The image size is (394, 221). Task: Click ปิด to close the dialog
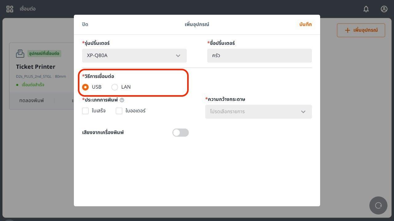pyautogui.click(x=85, y=24)
